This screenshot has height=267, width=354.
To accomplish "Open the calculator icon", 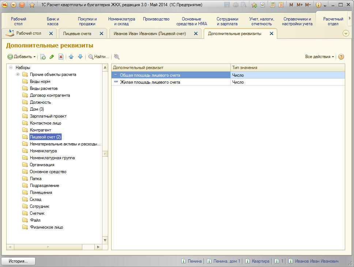I will tap(273, 5).
